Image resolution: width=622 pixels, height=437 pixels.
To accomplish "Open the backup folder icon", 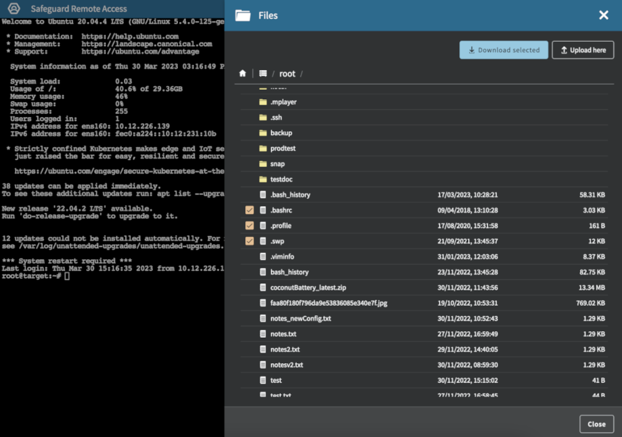I will point(262,133).
